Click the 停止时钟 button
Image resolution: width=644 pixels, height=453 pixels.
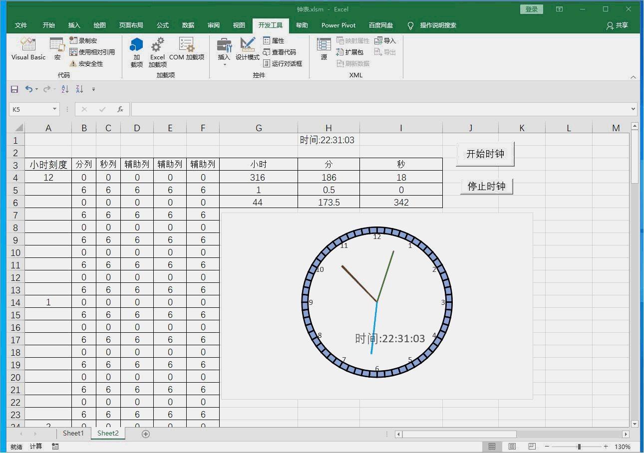tap(487, 186)
